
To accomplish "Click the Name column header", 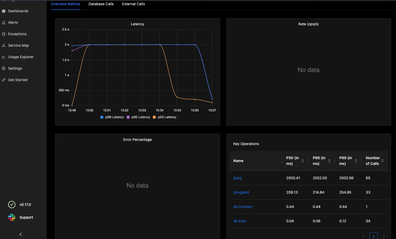I will [x=238, y=161].
